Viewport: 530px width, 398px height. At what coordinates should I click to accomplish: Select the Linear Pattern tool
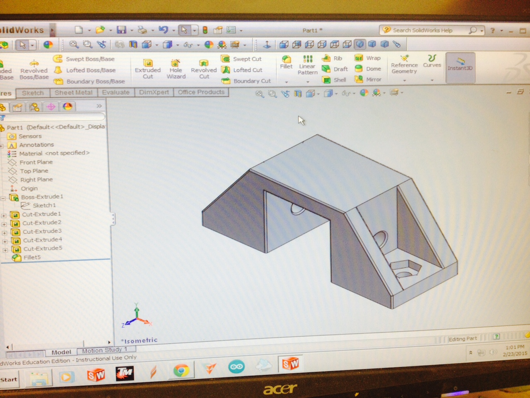point(308,65)
